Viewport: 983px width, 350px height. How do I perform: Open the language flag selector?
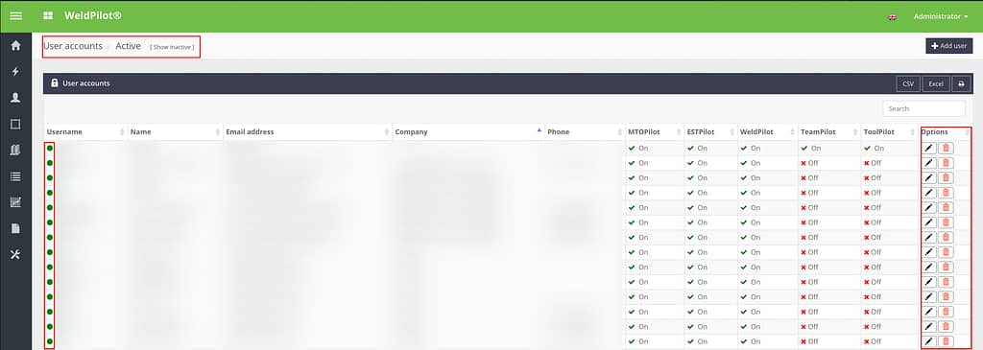892,17
